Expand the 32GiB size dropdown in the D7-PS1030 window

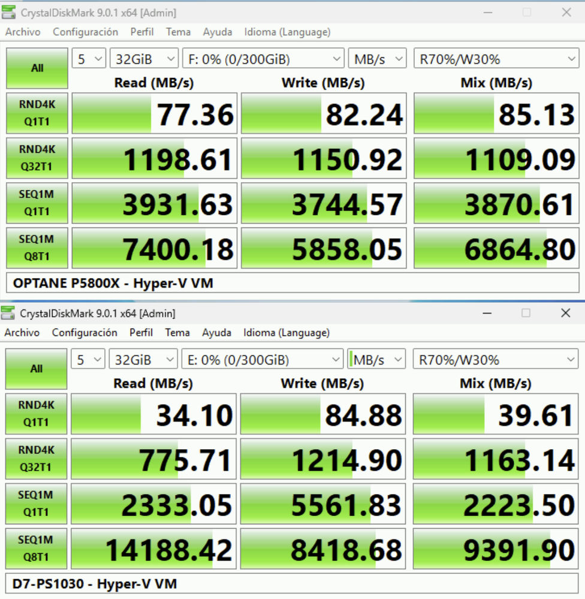[143, 359]
